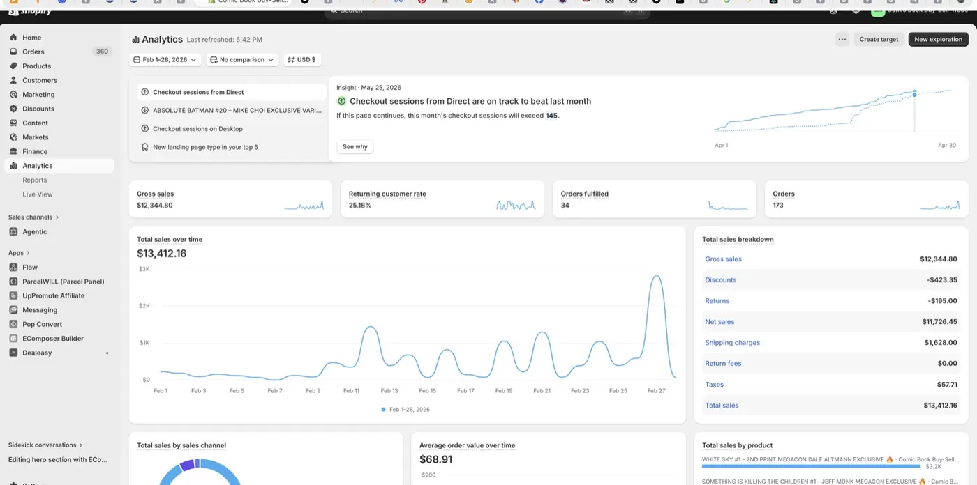The image size is (977, 485).
Task: Click the Agentic channel icon
Action: 13,232
